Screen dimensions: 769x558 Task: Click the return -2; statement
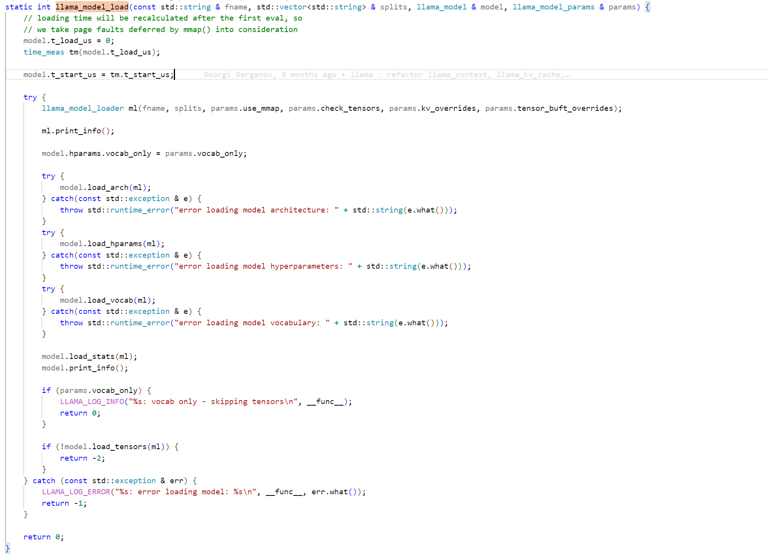point(82,458)
